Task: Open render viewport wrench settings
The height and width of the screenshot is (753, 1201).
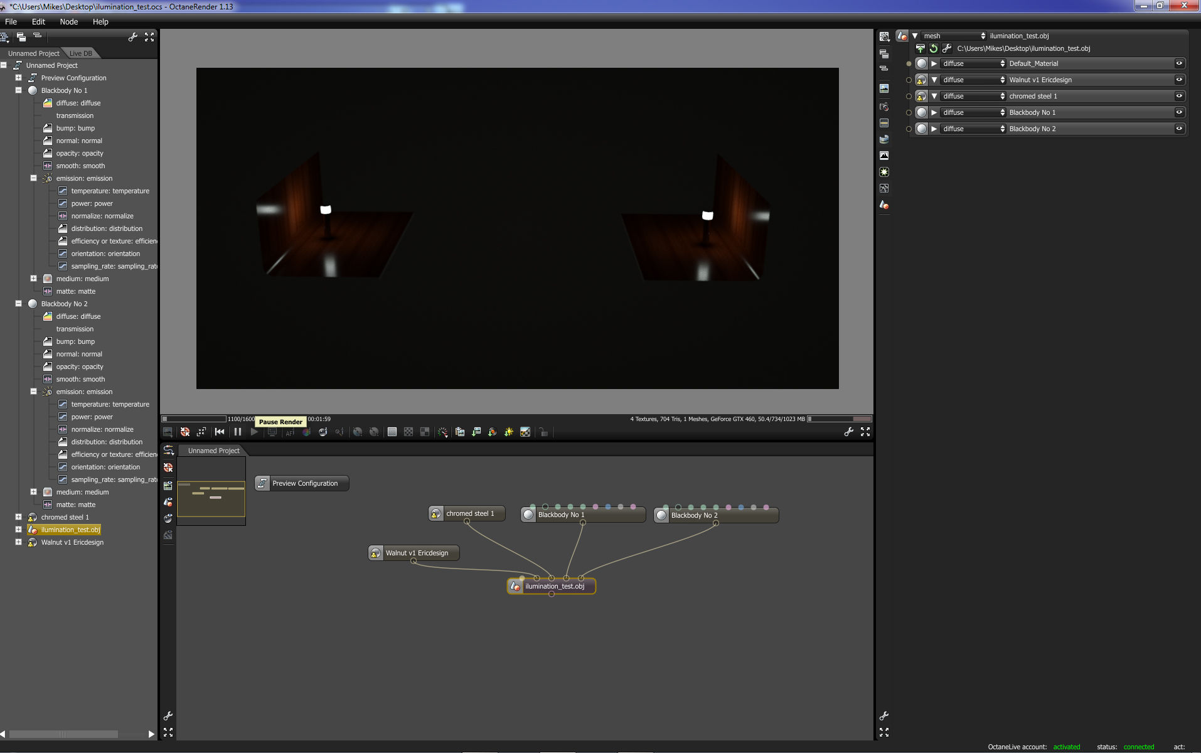Action: (x=849, y=432)
